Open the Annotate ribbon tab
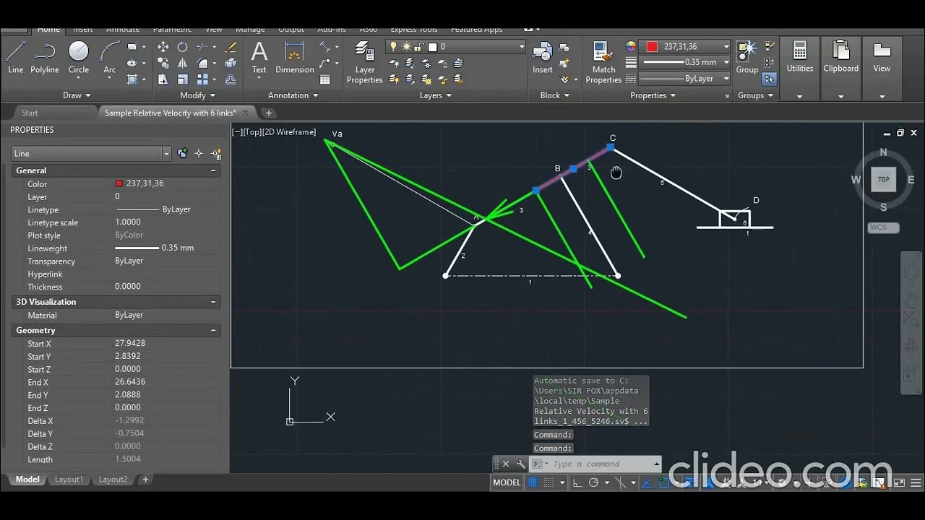Image resolution: width=925 pixels, height=520 pixels. pos(123,29)
